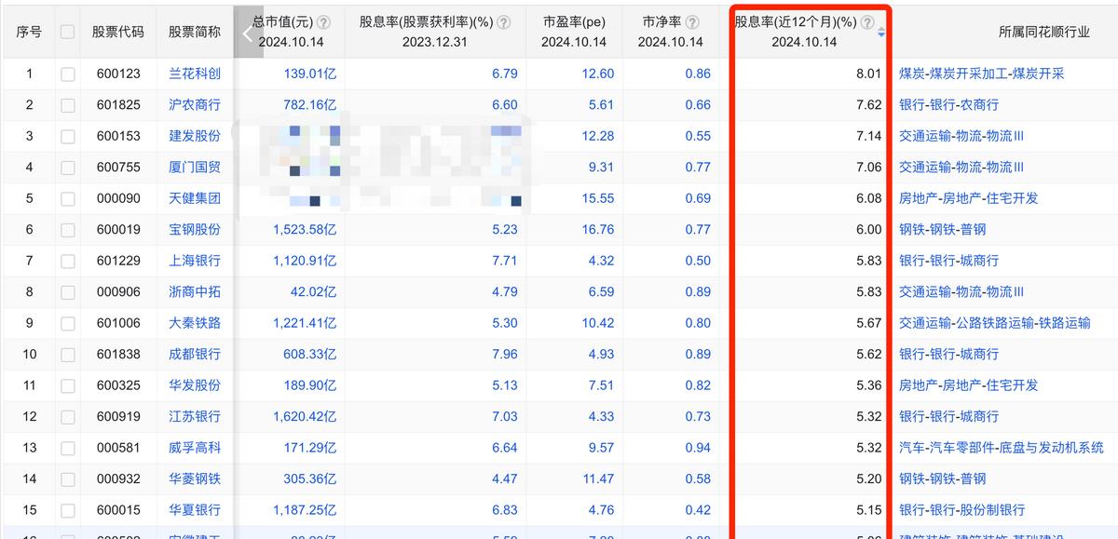Open industry link 煤炭-煤炭开采加工-煤炭开采

(981, 74)
